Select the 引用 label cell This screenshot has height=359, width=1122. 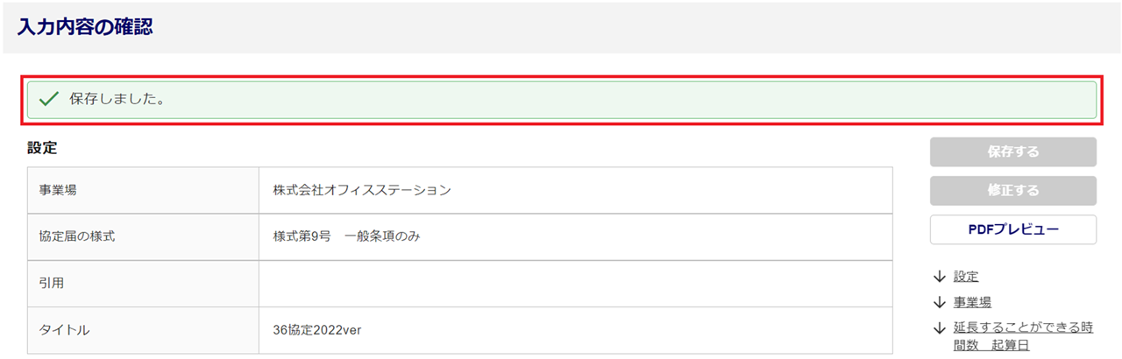coord(52,283)
